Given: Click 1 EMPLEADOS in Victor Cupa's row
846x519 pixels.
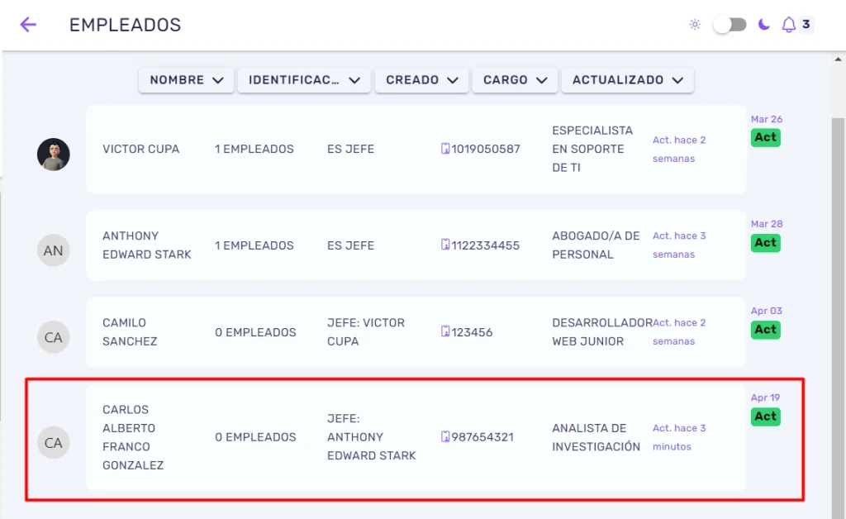Looking at the screenshot, I should tap(254, 149).
